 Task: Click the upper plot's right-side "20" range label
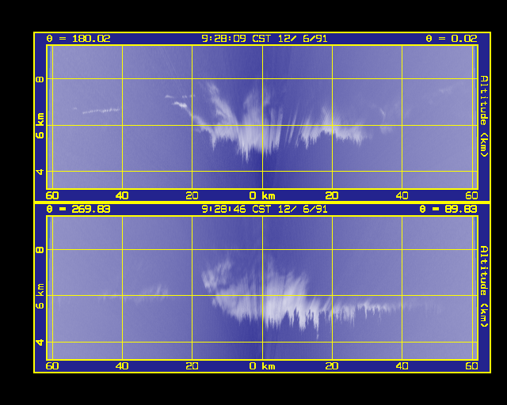(x=332, y=195)
